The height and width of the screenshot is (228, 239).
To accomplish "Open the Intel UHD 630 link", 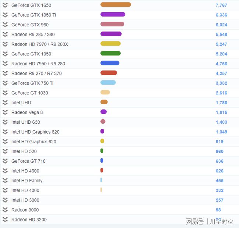I will tap(26, 122).
